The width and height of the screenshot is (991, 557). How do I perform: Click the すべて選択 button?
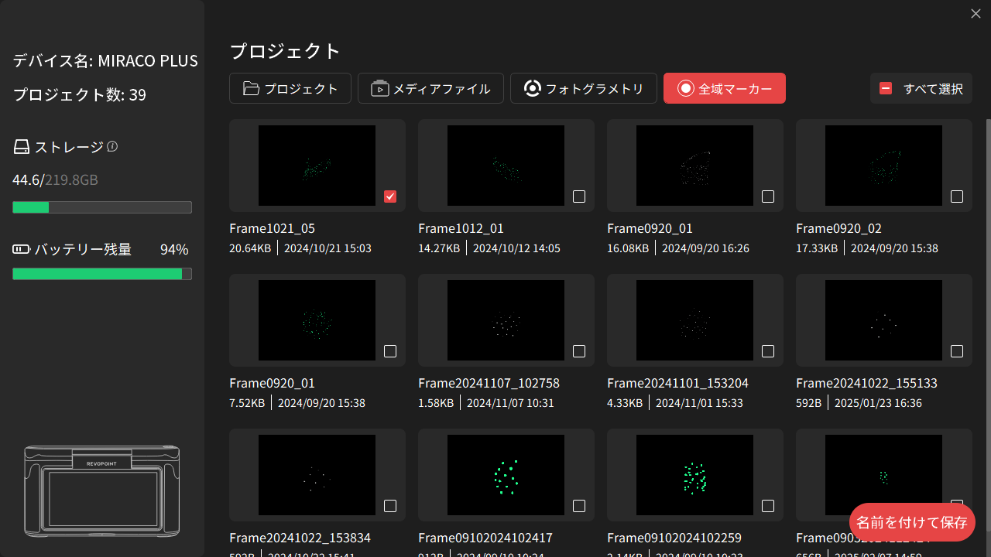(x=921, y=88)
